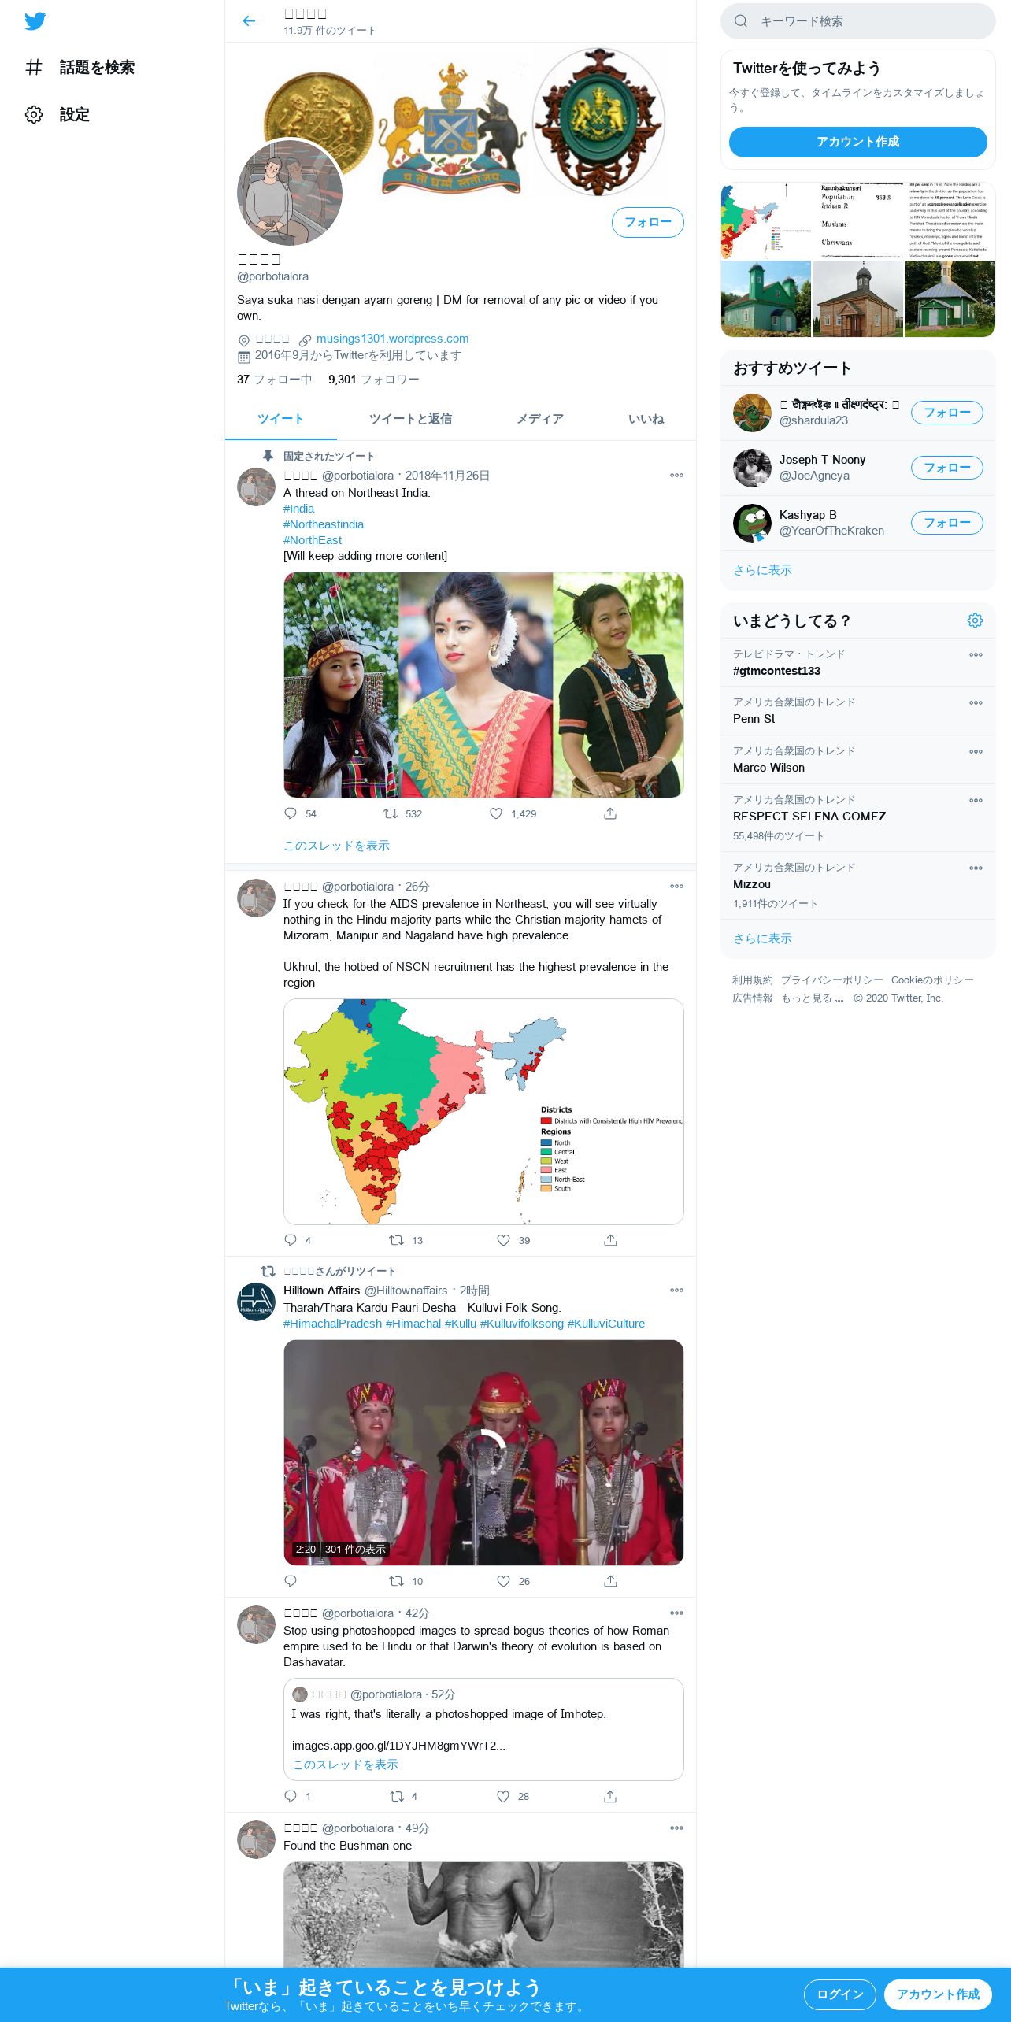Viewport: 1011px width, 2022px height.
Task: Expand options for RESPECT SELENA GOMEZ trend
Action: coord(976,800)
